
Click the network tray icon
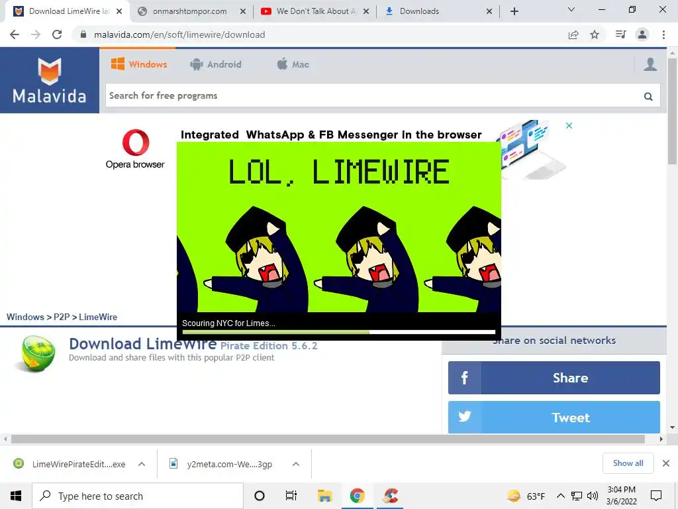coord(577,496)
